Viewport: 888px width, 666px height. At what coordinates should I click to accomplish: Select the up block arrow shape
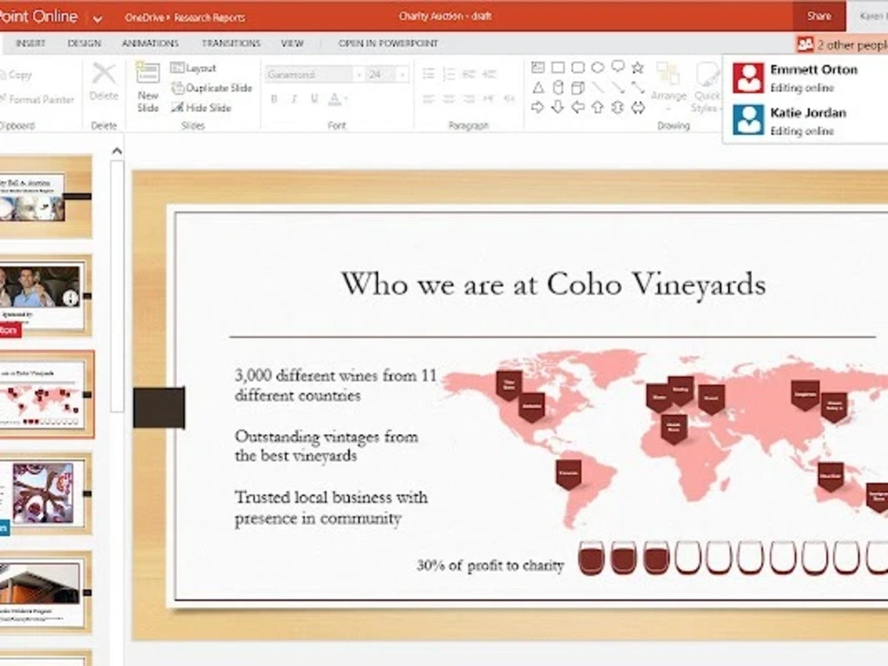pyautogui.click(x=598, y=107)
